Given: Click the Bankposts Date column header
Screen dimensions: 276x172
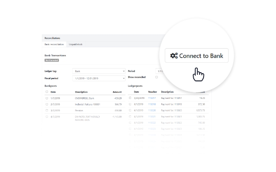Looking at the screenshot, I should point(53,92).
